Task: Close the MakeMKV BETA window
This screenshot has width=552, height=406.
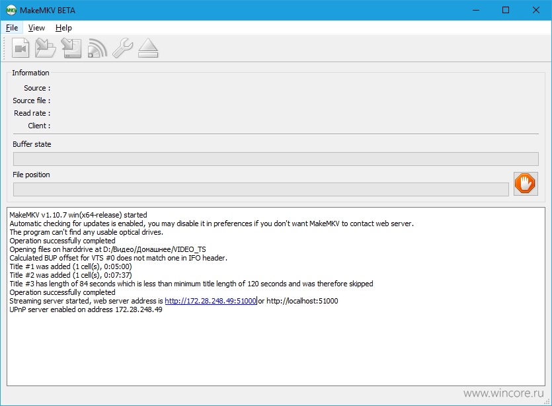Action: [536, 10]
